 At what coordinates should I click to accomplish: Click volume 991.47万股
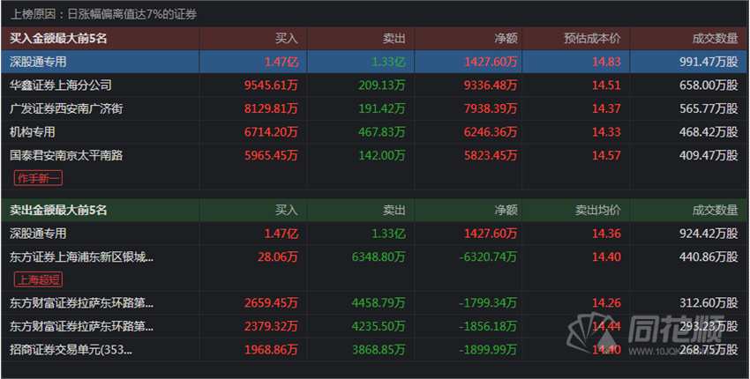tap(709, 62)
